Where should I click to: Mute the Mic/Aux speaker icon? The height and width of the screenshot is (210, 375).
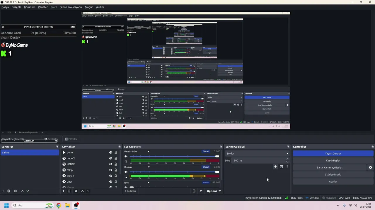click(x=126, y=172)
